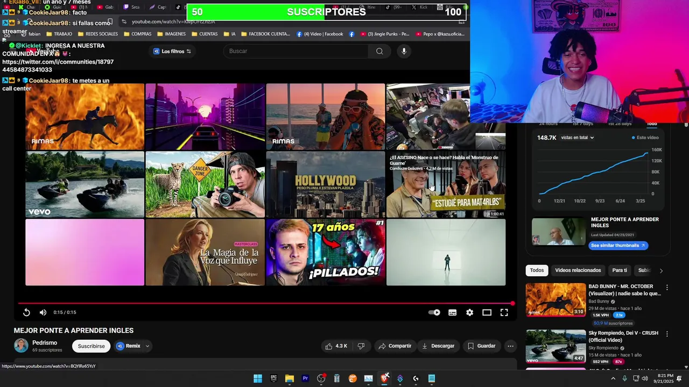
Task: Mute the video with the volume icon
Action: tap(43, 312)
